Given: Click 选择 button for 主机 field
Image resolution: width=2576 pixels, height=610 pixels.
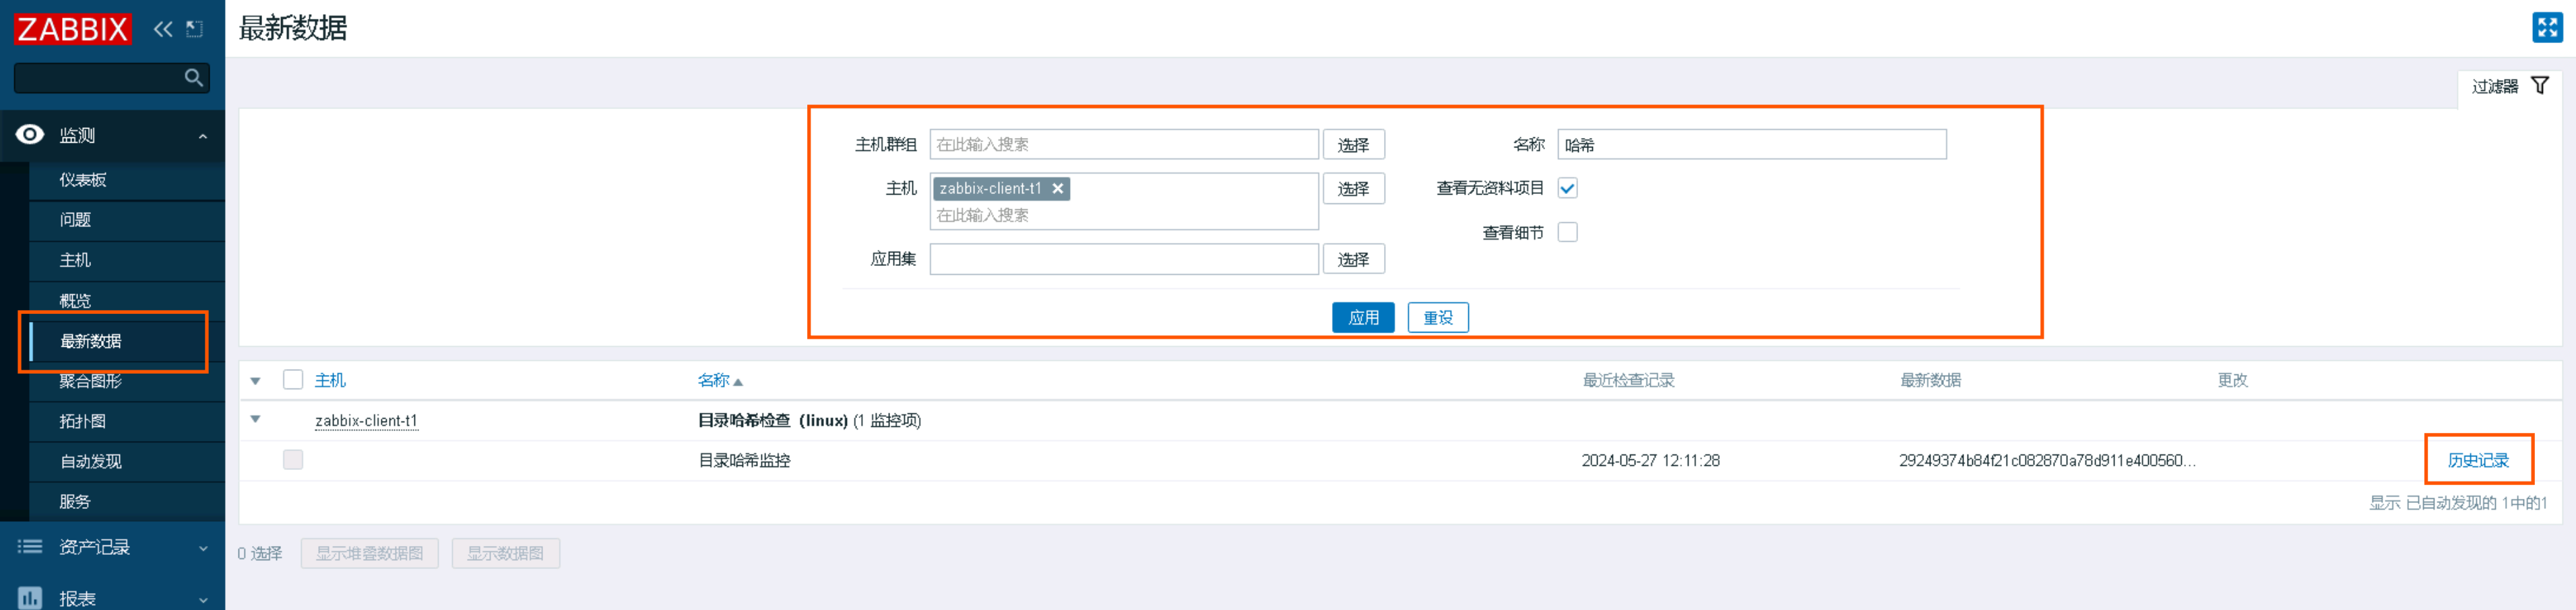Looking at the screenshot, I should pos(1353,188).
